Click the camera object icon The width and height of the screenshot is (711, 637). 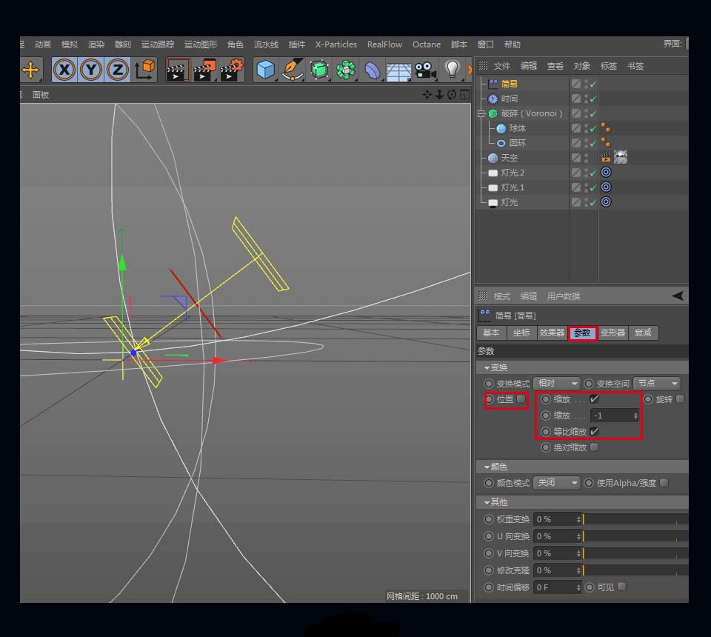(425, 70)
